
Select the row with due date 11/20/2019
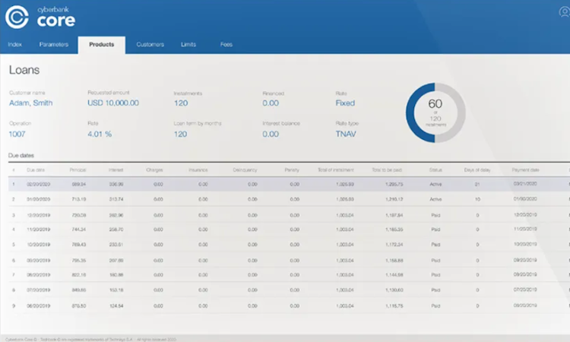click(x=289, y=230)
